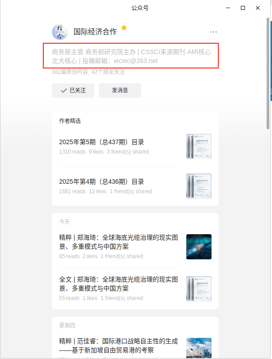
Task: Open the three-dots more options menu
Action: pos(213,32)
